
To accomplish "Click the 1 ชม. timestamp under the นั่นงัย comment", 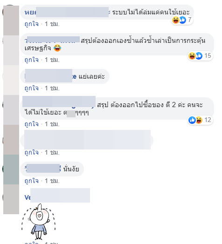I will [x=52, y=181].
